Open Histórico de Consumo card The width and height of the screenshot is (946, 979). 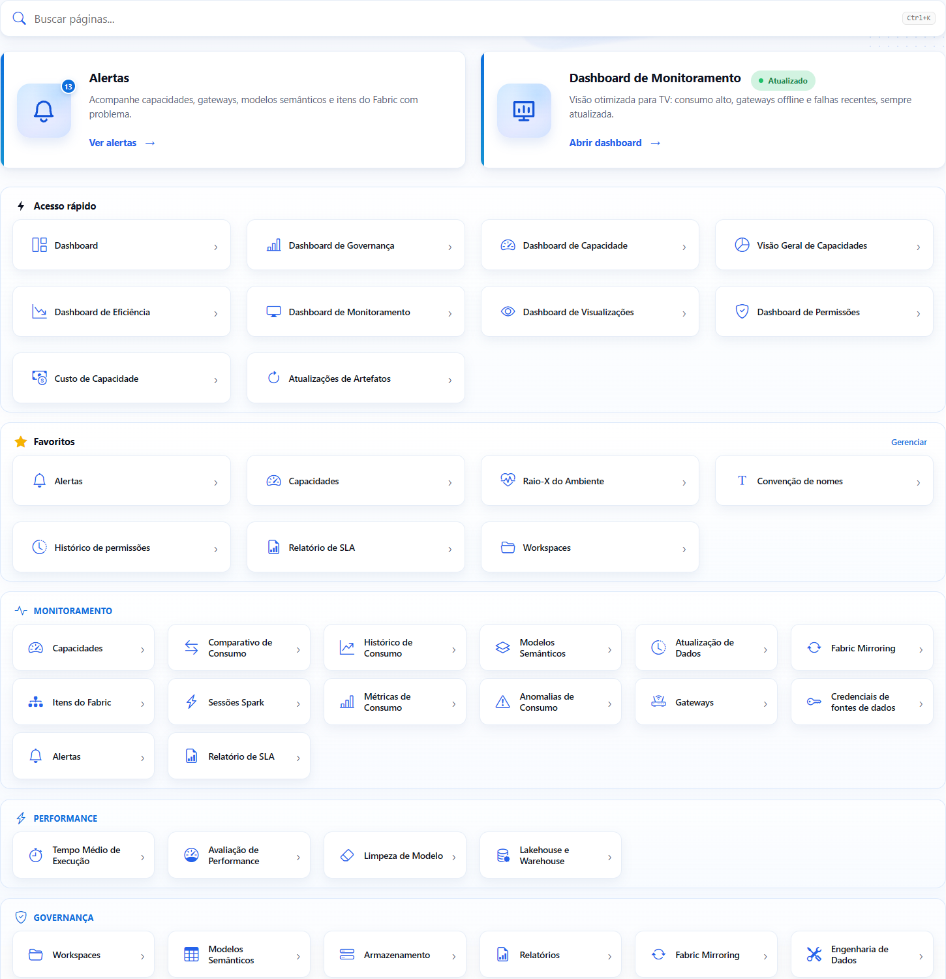coord(395,647)
